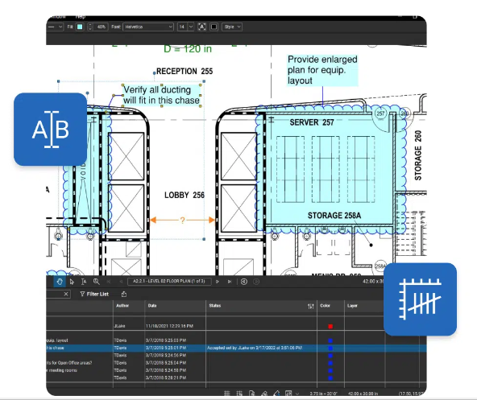Open the Font Helvetica dropdown
The height and width of the screenshot is (400, 477).
click(148, 27)
